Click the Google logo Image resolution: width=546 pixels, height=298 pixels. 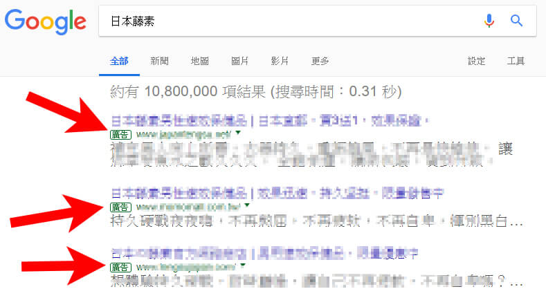coord(45,21)
